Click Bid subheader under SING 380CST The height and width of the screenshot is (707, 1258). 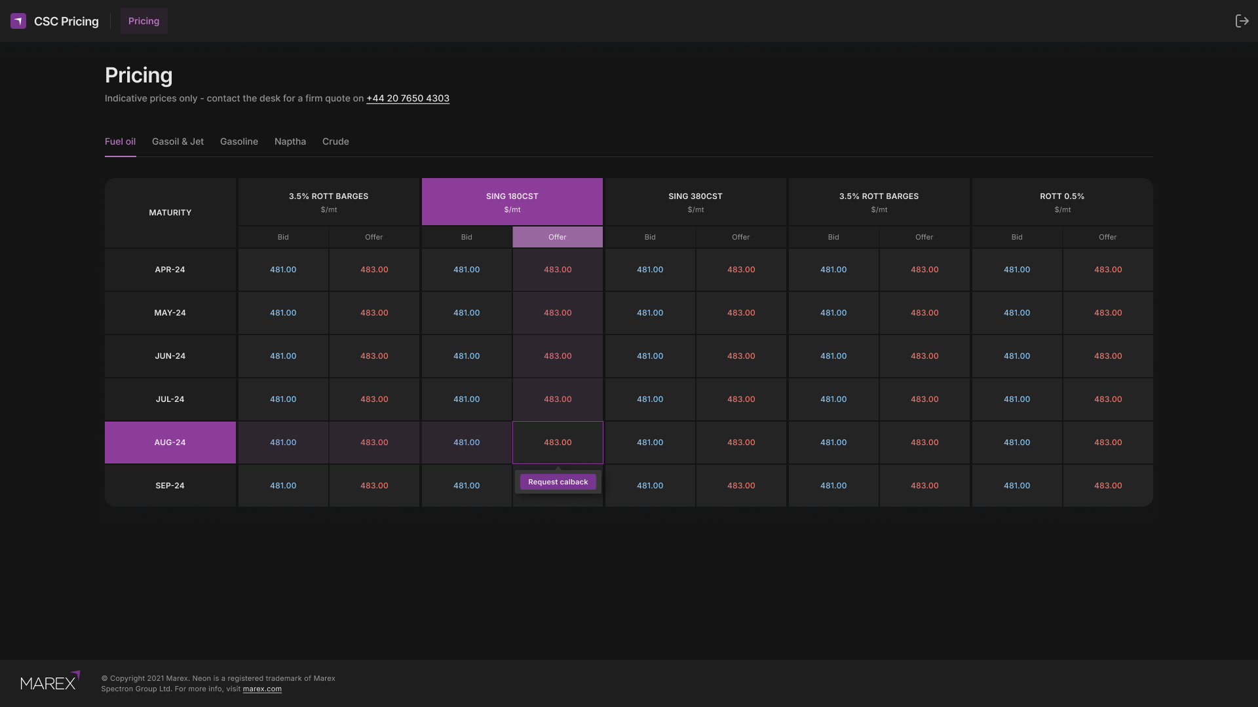coord(650,237)
